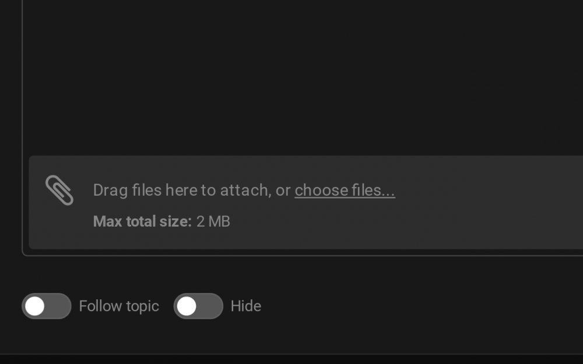Screen dimensions: 583x364
Task: Click the Hide label text
Action: [x=246, y=306]
